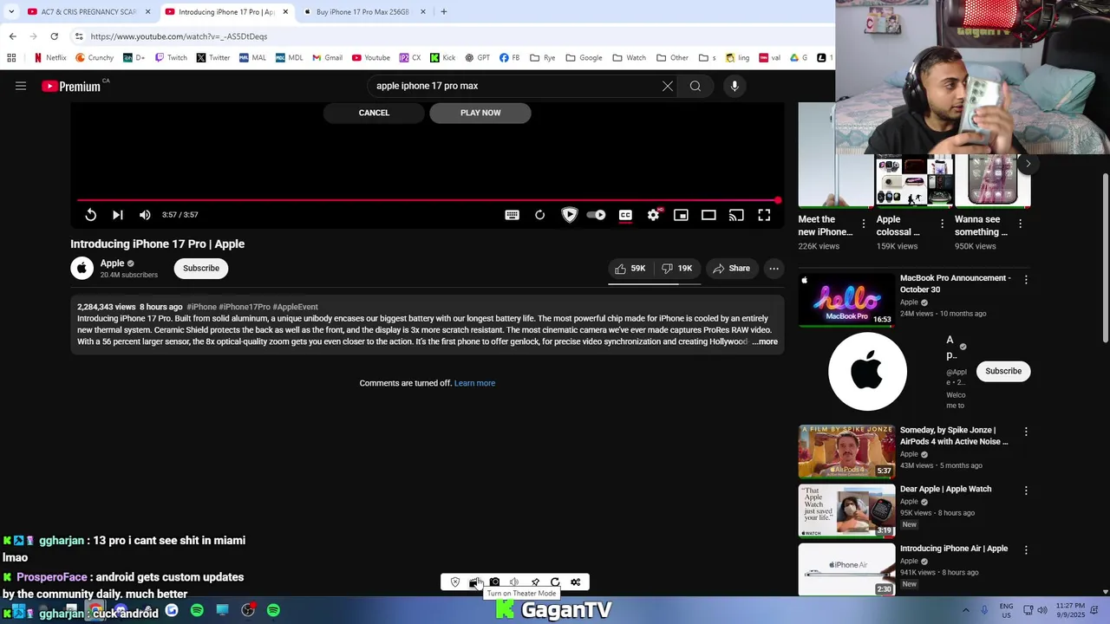
Task: Toggle theater mode rectangle icon in the player
Action: [708, 215]
